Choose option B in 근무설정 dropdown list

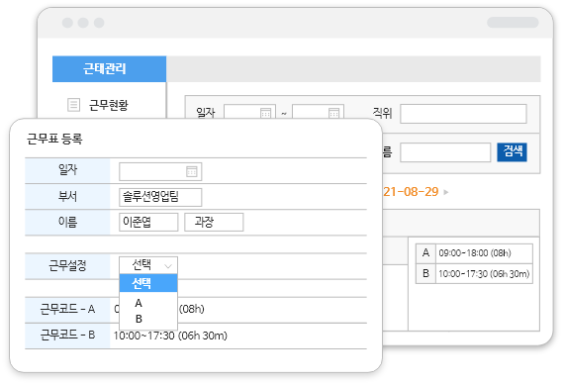(x=139, y=319)
